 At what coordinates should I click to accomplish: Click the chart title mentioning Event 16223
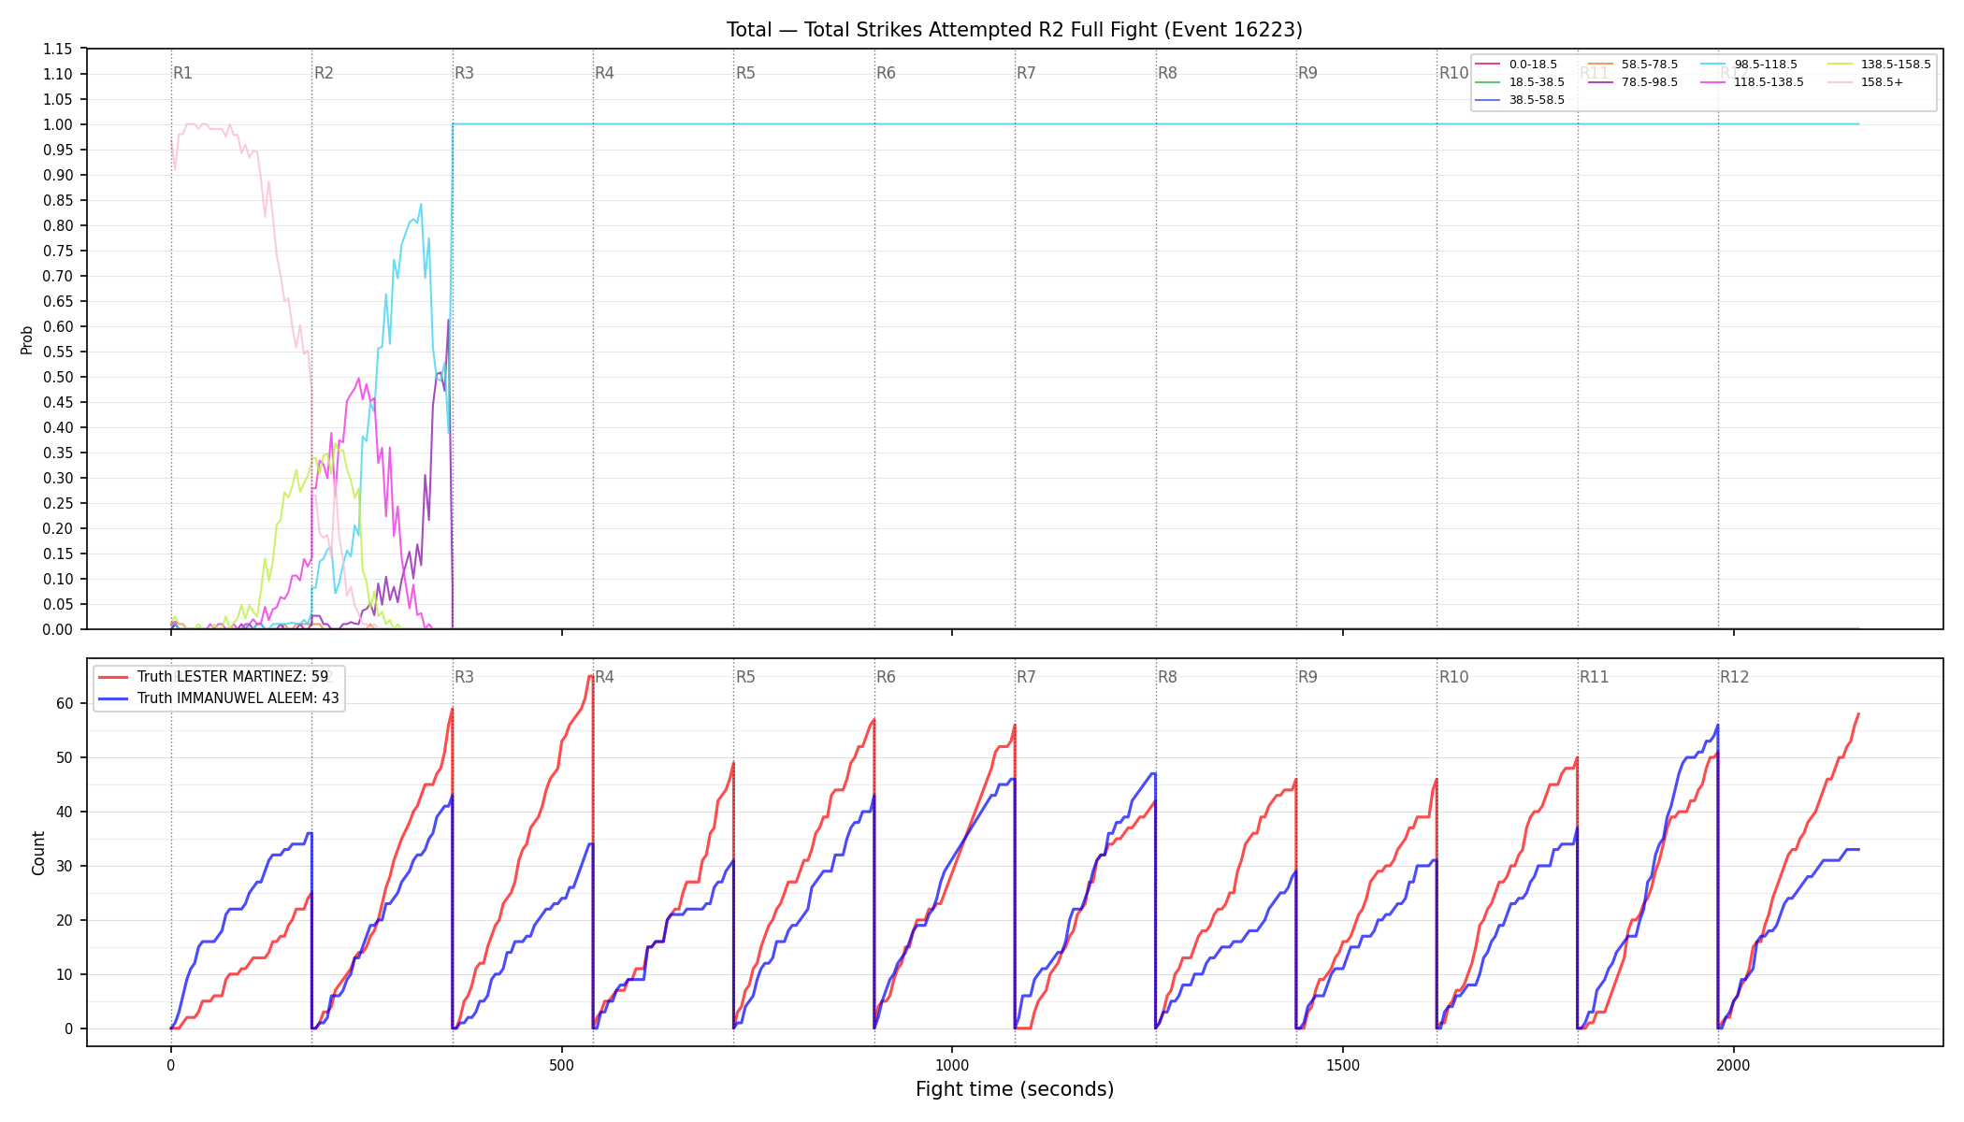pos(1014,30)
